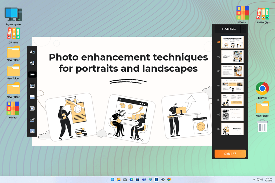The image size is (275, 183).
Task: Open volume control in system tray
Action: pos(262,180)
